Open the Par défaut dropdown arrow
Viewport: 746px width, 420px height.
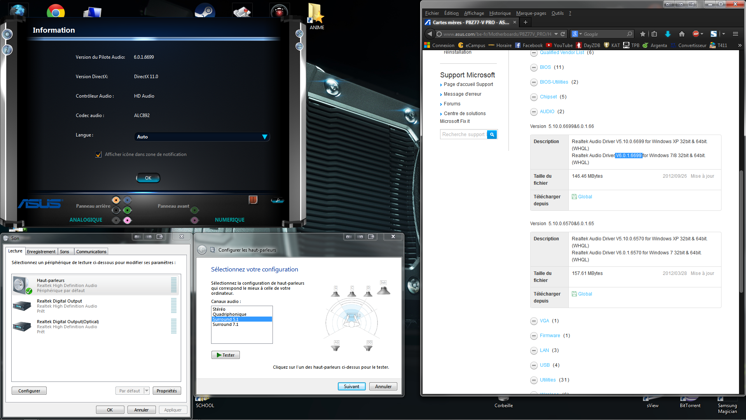tap(147, 391)
